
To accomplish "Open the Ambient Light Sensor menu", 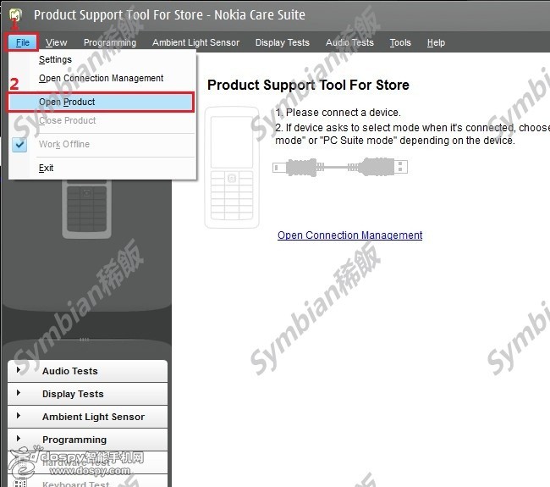I will click(x=195, y=42).
